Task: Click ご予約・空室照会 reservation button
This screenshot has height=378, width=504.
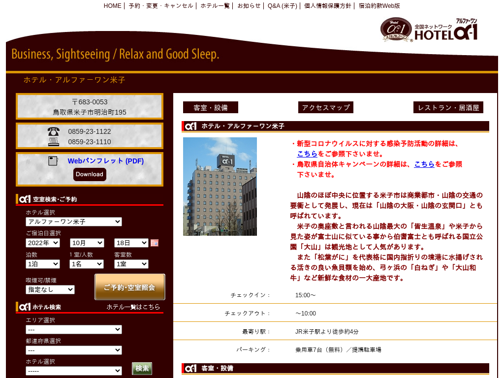Action: pyautogui.click(x=130, y=287)
